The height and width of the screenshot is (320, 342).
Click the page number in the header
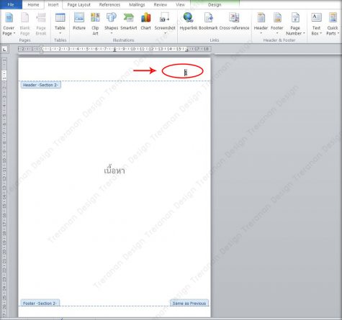tap(186, 72)
